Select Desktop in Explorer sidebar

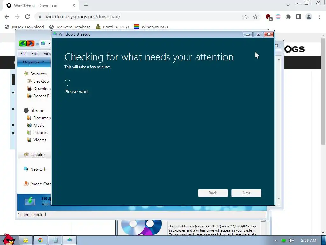[41, 81]
